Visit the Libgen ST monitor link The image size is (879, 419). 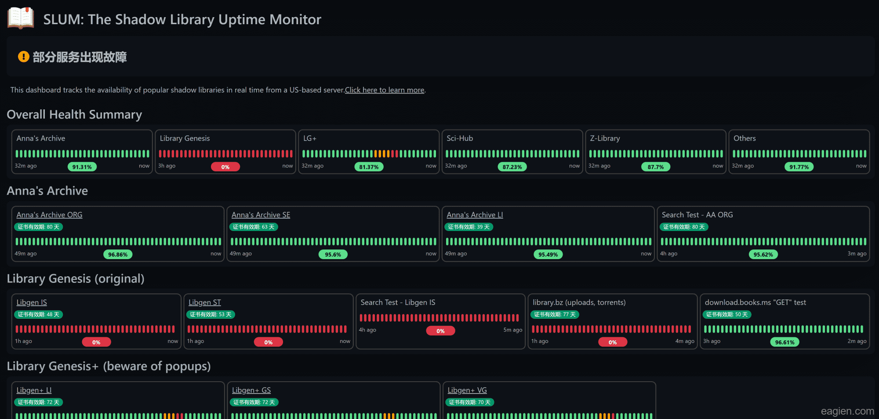click(x=204, y=302)
